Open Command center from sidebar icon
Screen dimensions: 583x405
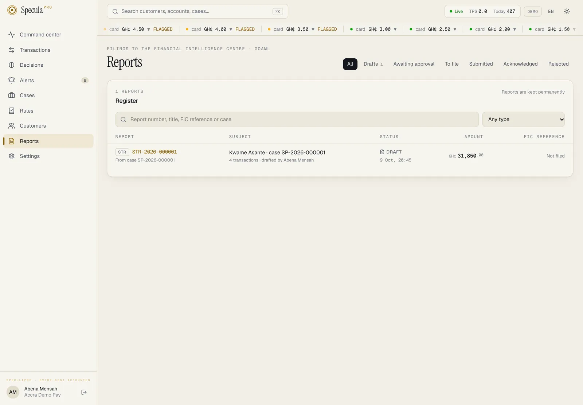(12, 35)
